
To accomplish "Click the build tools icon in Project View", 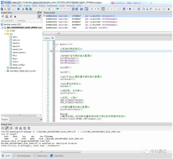I will pyautogui.click(x=11, y=17).
